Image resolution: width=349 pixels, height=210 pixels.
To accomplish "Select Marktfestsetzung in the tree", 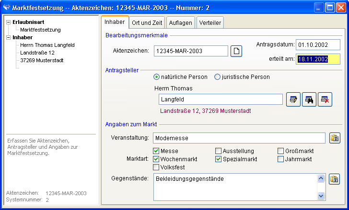I will coord(40,30).
